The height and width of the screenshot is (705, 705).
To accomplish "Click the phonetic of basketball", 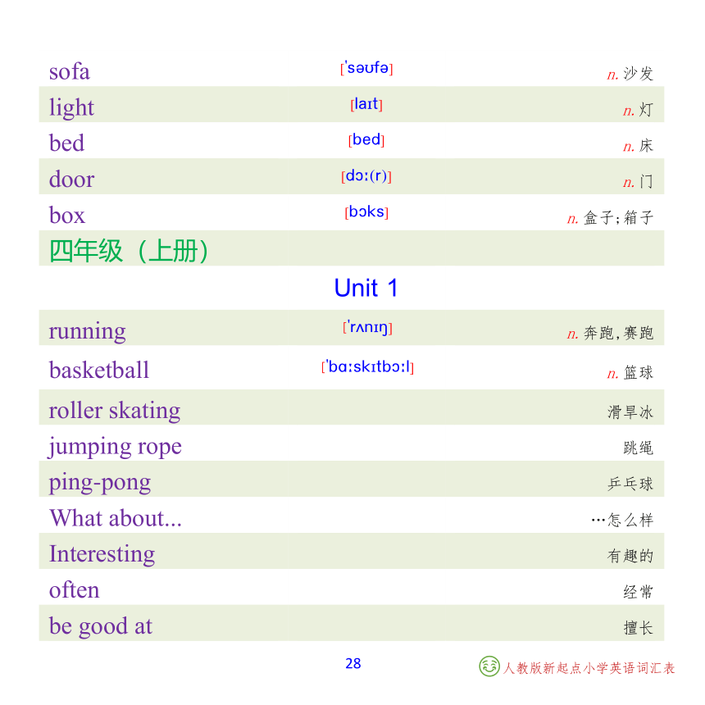I will pyautogui.click(x=367, y=367).
